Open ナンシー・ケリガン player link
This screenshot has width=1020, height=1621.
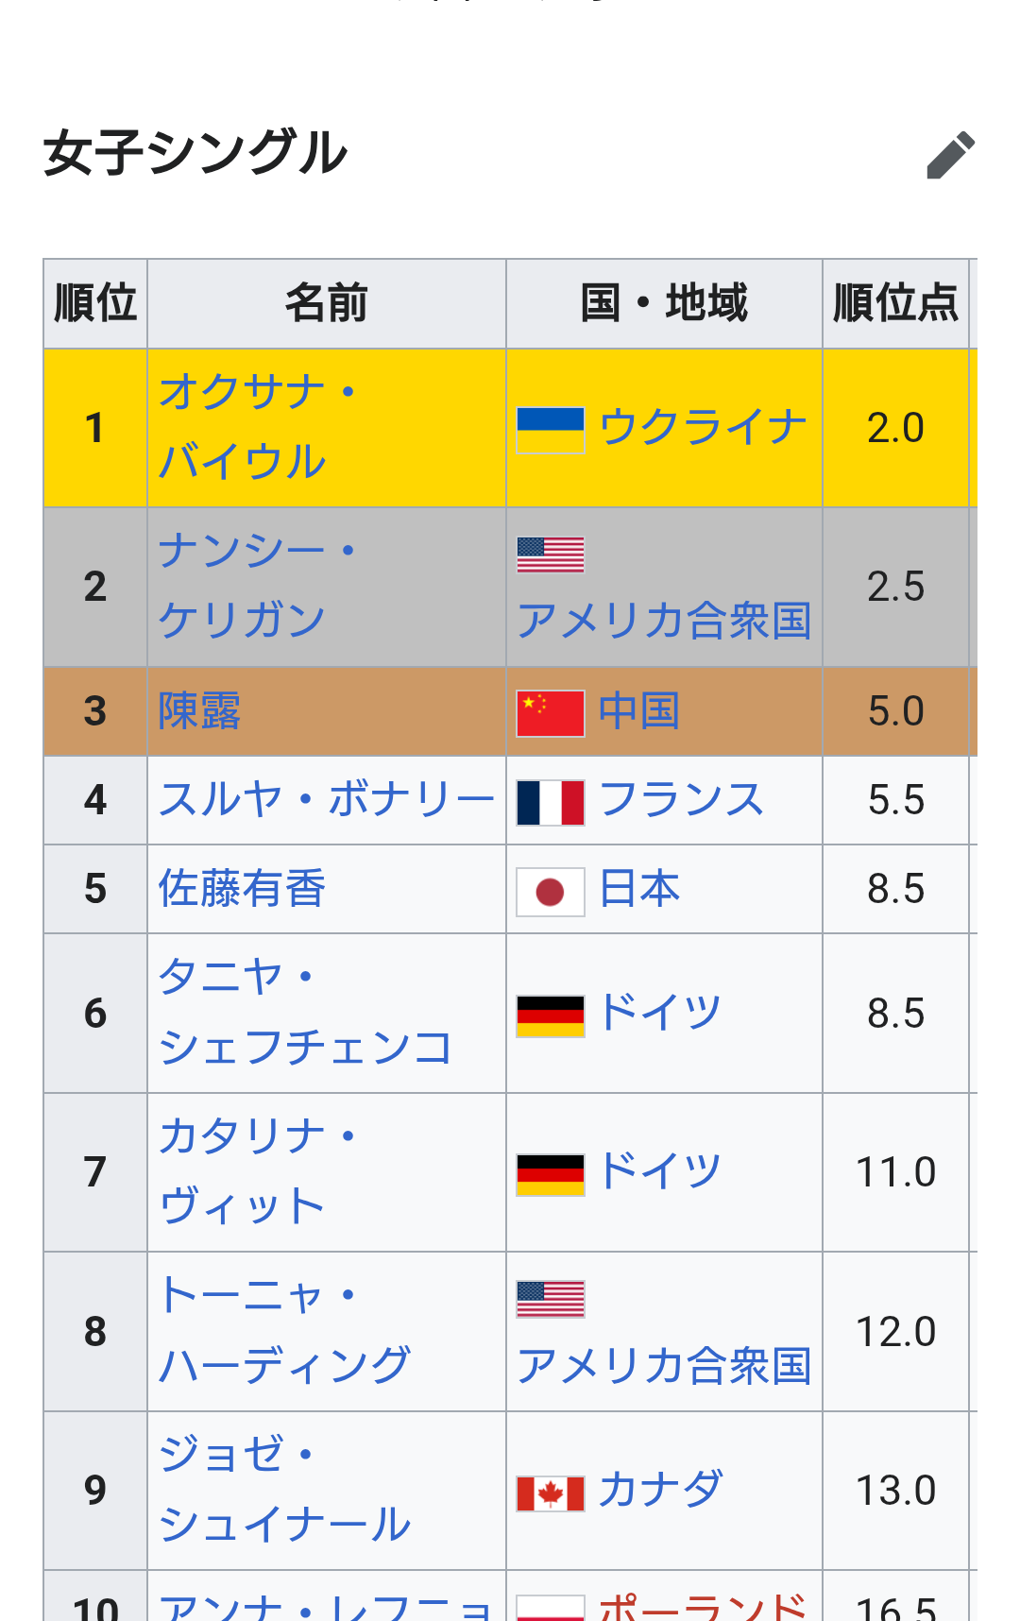click(x=244, y=586)
